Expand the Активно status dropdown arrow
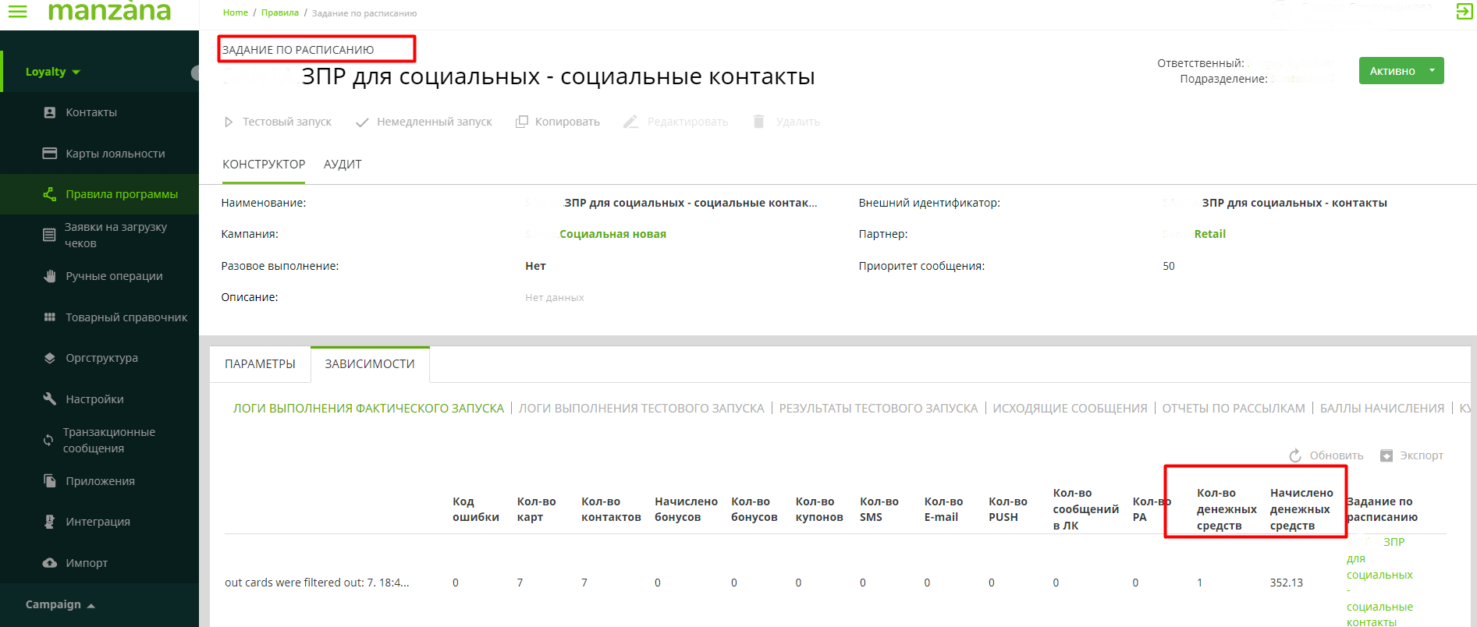The image size is (1477, 627). 1432,70
